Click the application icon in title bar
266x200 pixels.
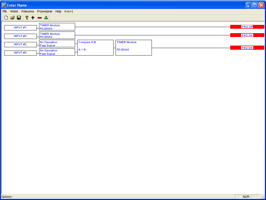click(4, 5)
